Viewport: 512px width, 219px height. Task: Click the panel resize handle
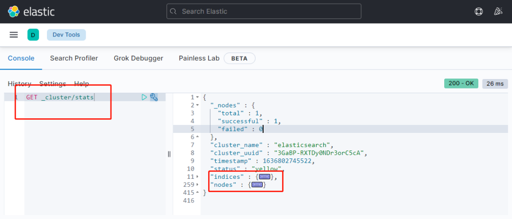click(169, 154)
